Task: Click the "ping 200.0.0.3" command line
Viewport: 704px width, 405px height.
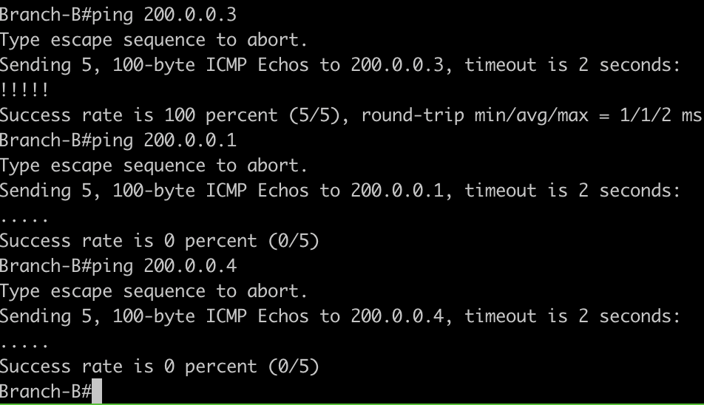Action: pos(118,14)
